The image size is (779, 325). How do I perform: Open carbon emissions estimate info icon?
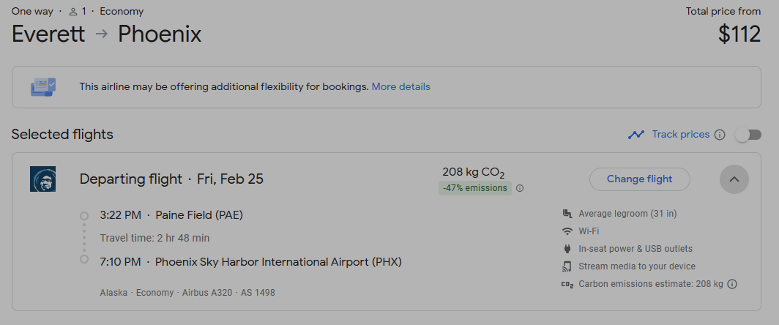[732, 284]
